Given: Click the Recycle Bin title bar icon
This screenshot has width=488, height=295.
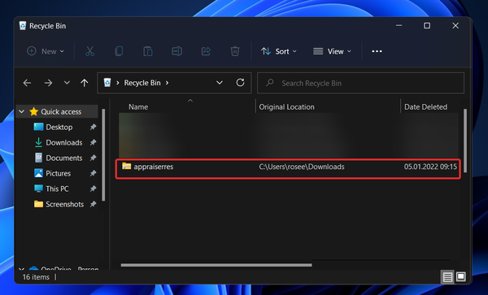Looking at the screenshot, I should click(23, 25).
